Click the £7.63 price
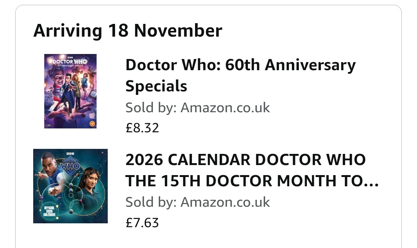The width and height of the screenshot is (417, 248). tap(142, 223)
